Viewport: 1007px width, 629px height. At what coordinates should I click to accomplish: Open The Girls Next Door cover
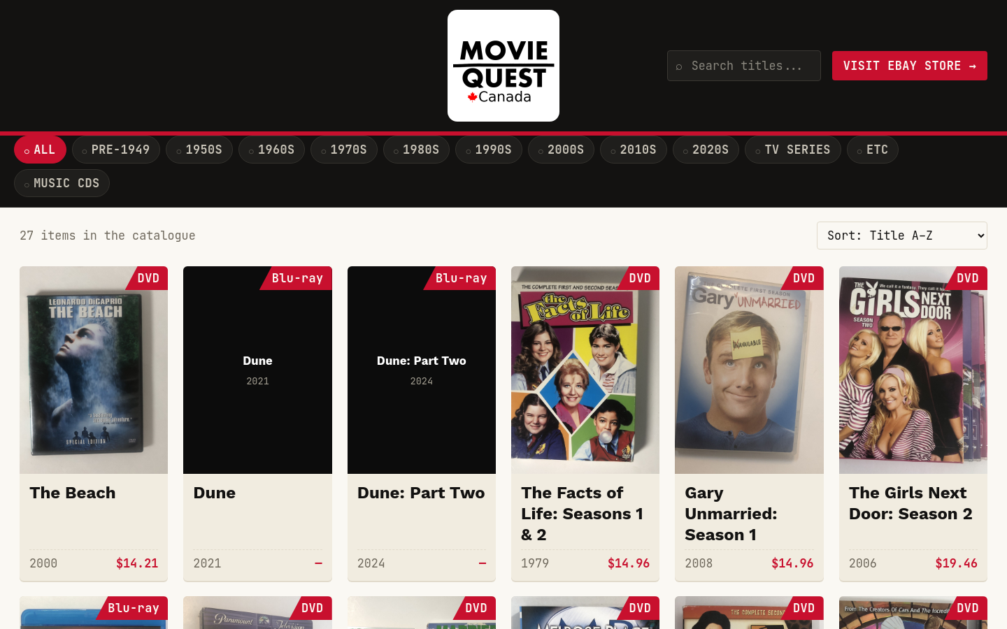pyautogui.click(x=913, y=370)
